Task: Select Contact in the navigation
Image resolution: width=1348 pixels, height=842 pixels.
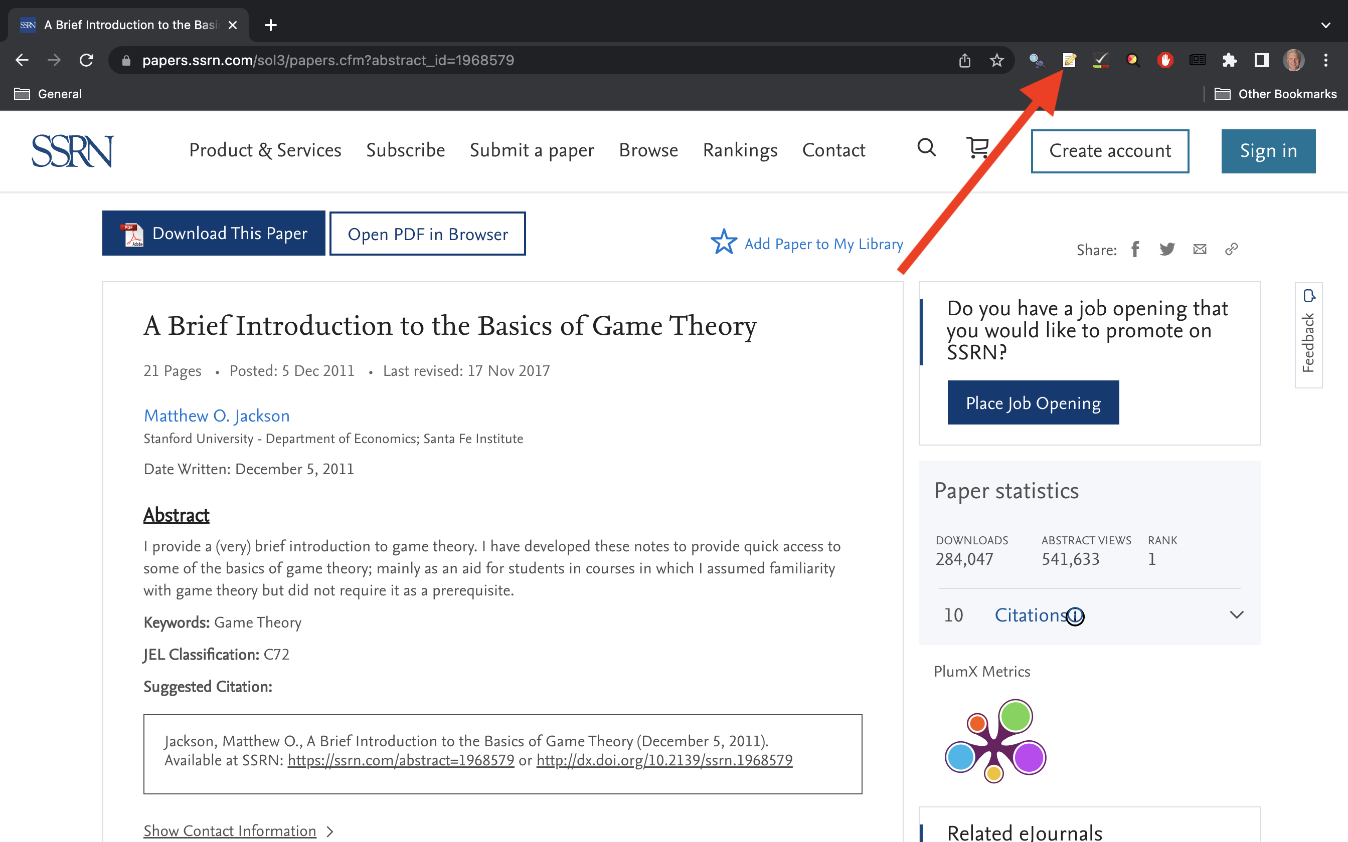Action: pos(833,150)
